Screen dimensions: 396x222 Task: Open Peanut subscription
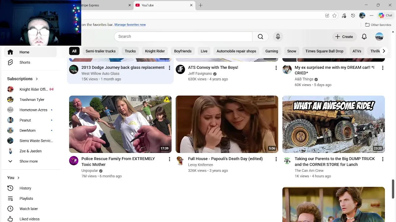point(30,120)
